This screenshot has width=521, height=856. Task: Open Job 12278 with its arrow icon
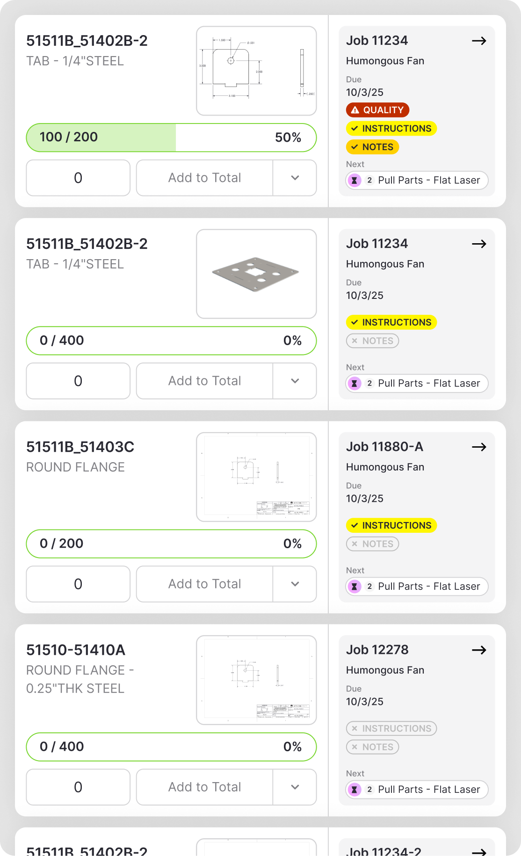pyautogui.click(x=479, y=650)
